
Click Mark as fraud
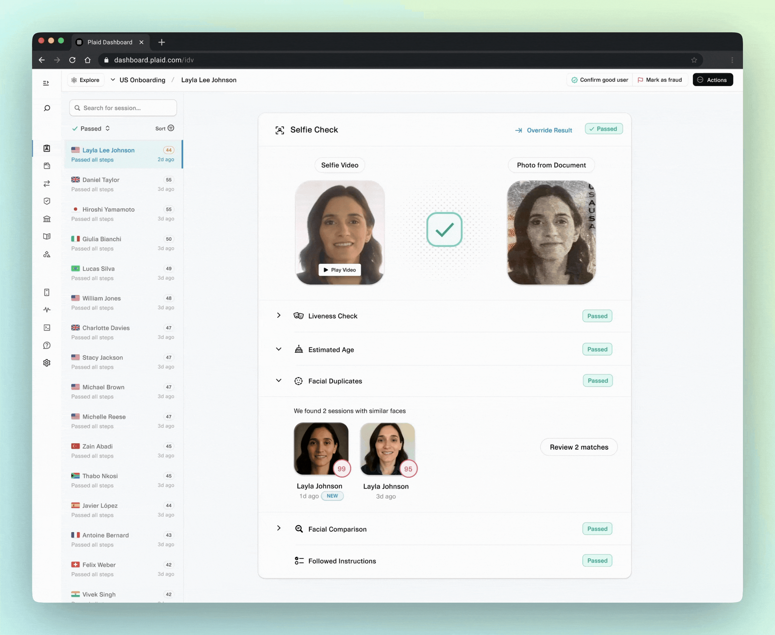tap(660, 80)
